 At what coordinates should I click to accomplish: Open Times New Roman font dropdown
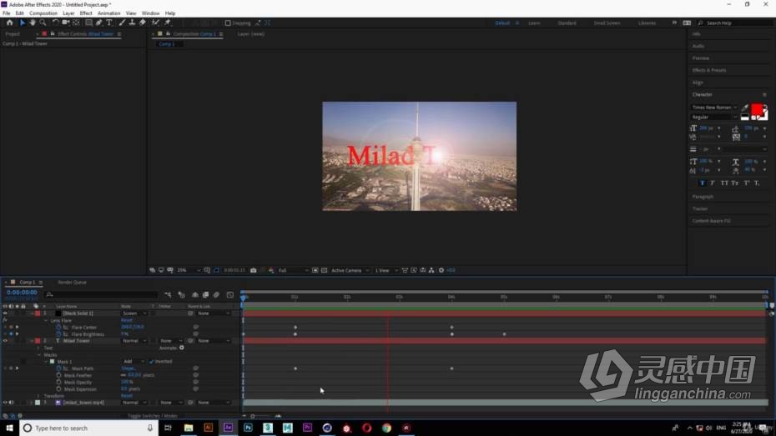coord(714,108)
